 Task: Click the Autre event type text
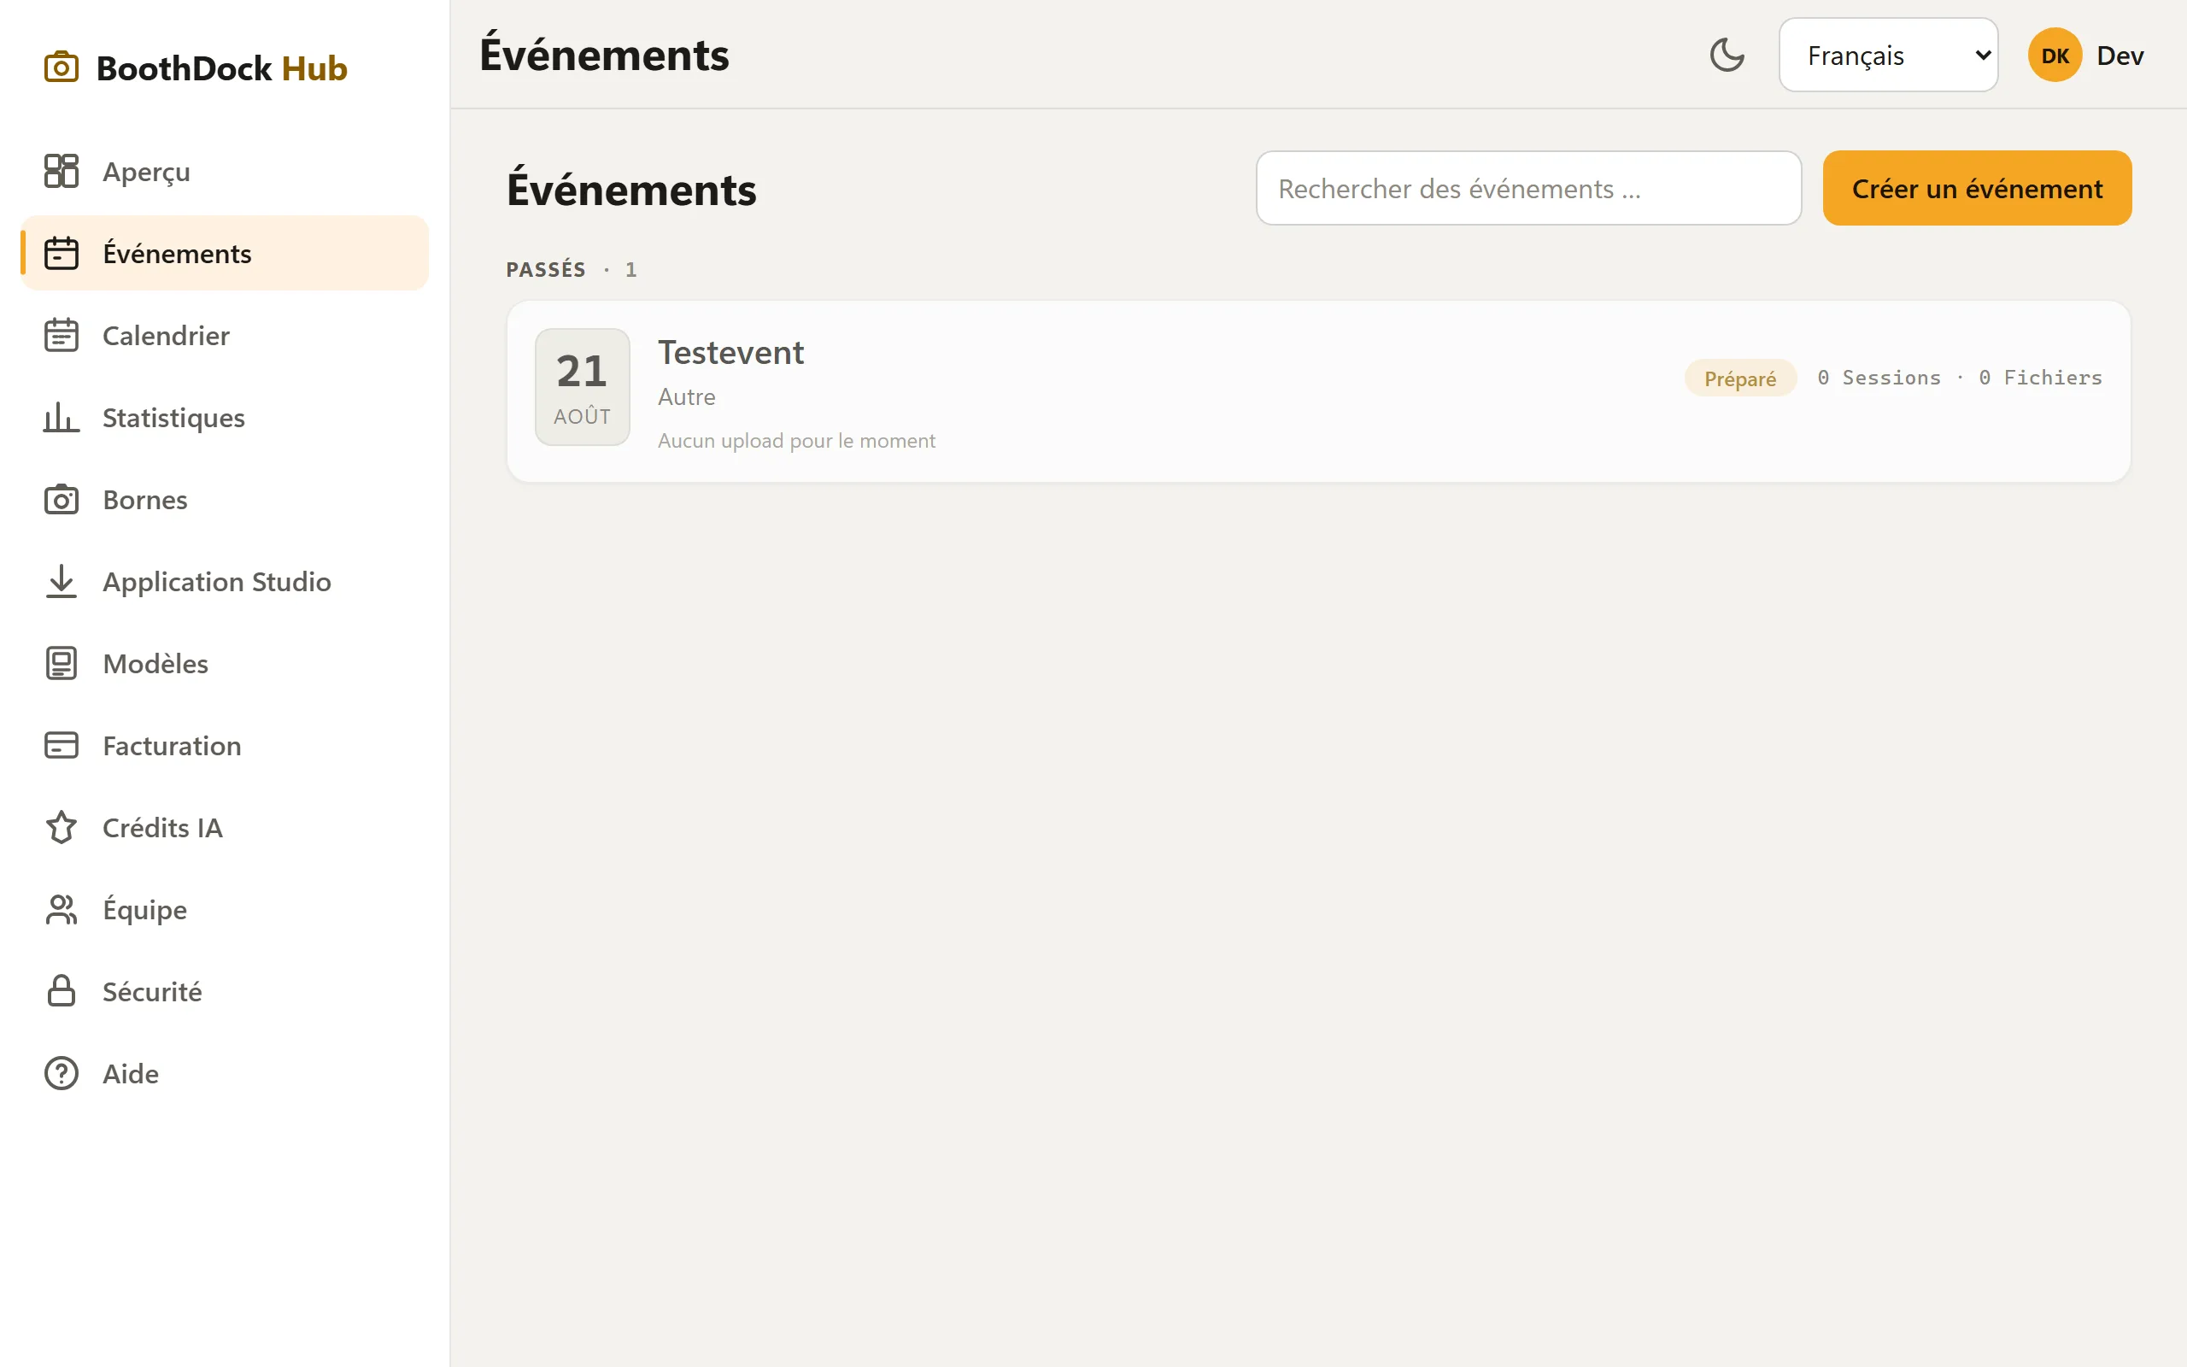coord(686,397)
